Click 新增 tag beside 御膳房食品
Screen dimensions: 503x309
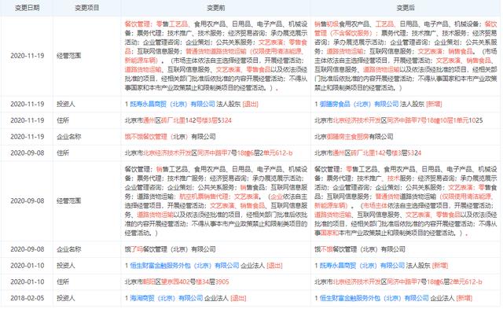434,104
